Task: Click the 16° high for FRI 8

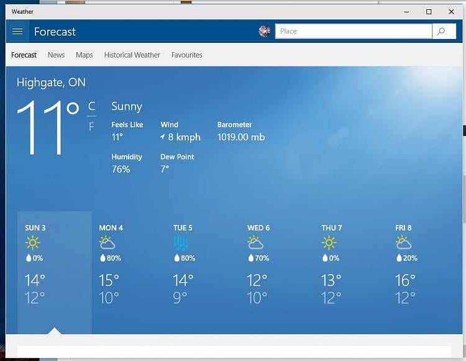Action: 405,280
